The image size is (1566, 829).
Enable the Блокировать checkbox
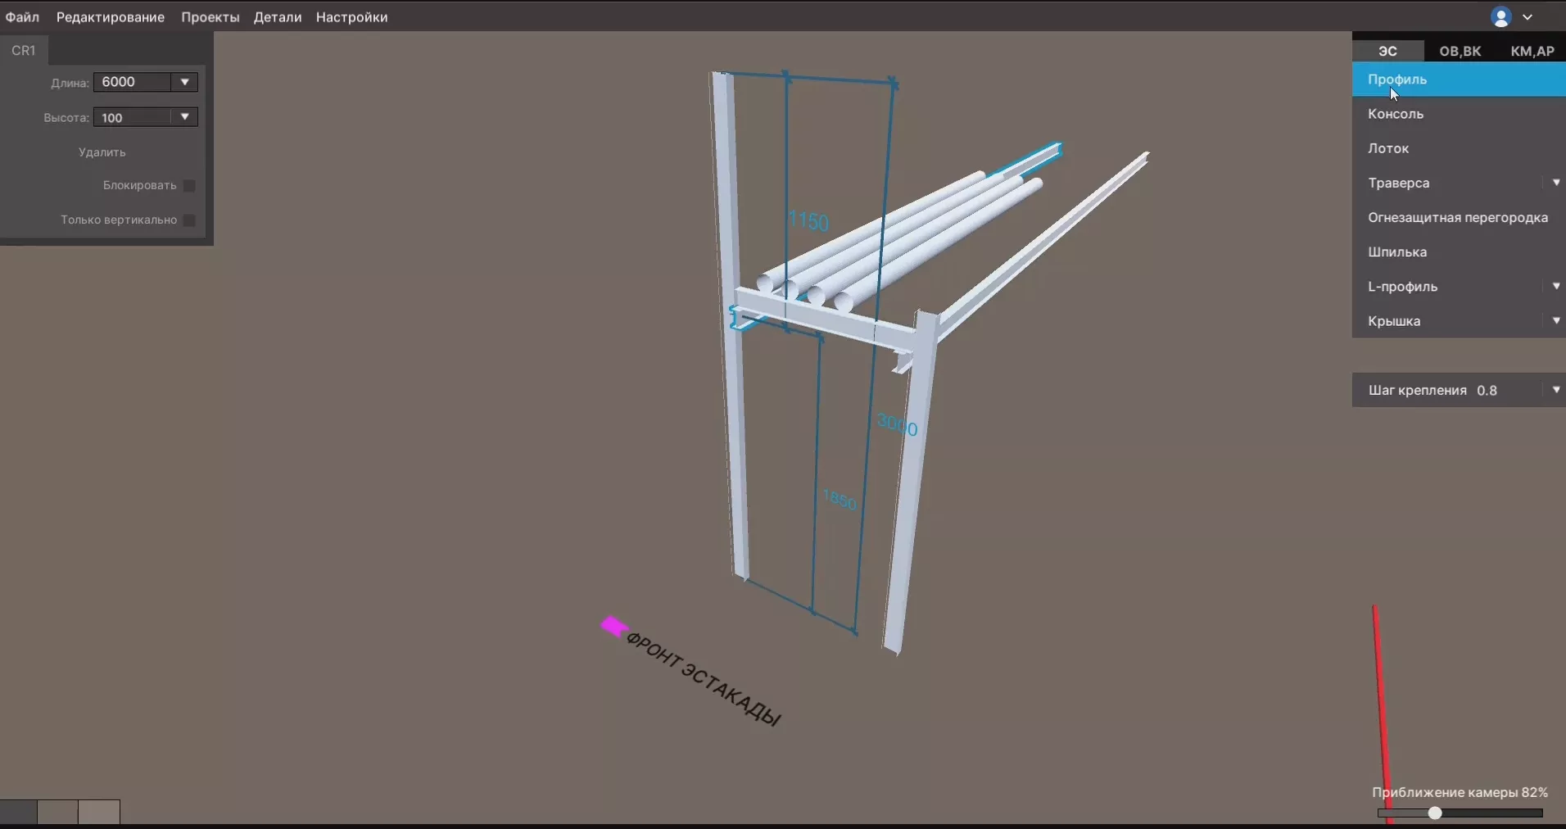pos(189,186)
